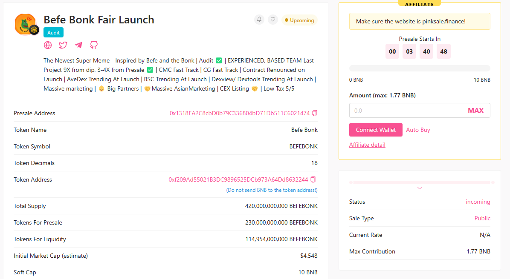Open the presale address 0x1318EA2C8cbD0b79 link
The image size is (510, 279).
[239, 113]
